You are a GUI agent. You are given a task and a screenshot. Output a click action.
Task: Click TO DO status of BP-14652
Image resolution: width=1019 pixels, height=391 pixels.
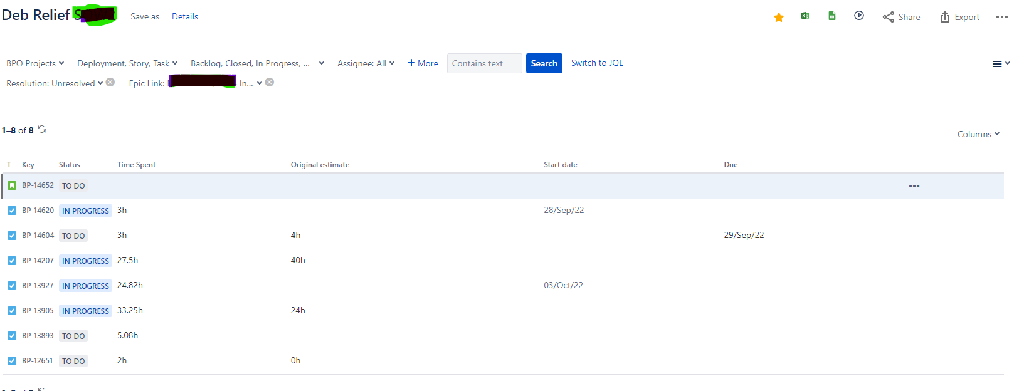(73, 186)
